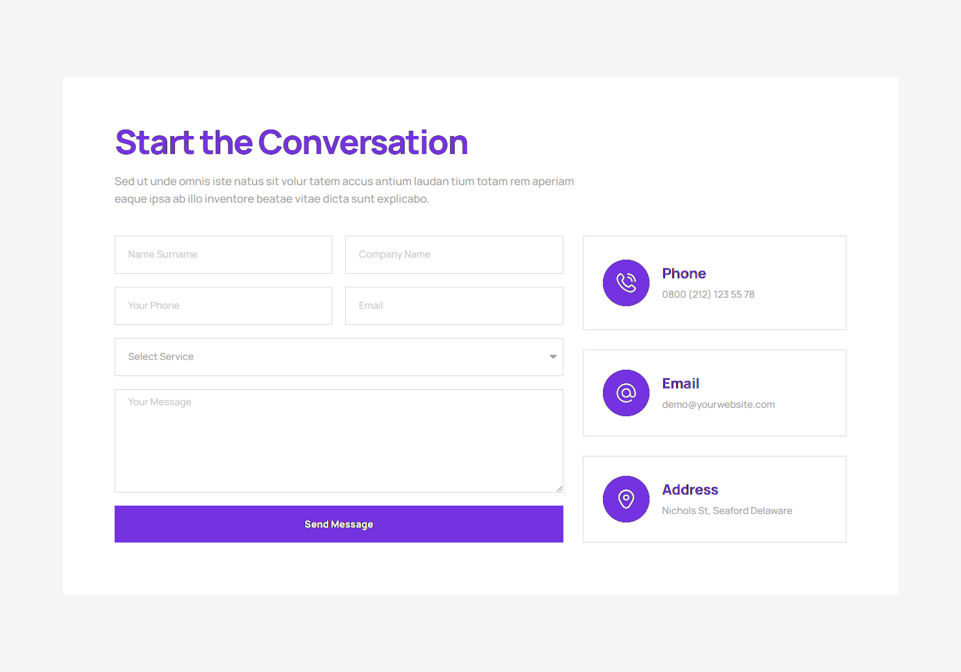
Task: Focus the Name Surname field
Action: (223, 254)
